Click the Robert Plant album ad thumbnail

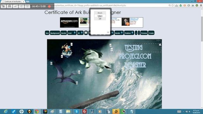pyautogui.click(x=126, y=22)
